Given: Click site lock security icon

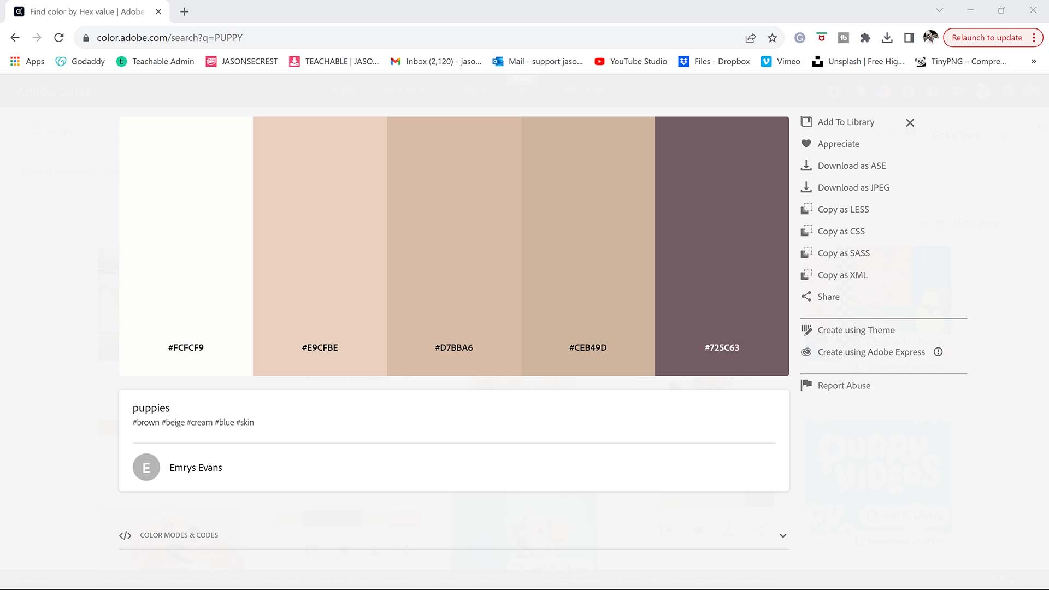Looking at the screenshot, I should [x=86, y=38].
